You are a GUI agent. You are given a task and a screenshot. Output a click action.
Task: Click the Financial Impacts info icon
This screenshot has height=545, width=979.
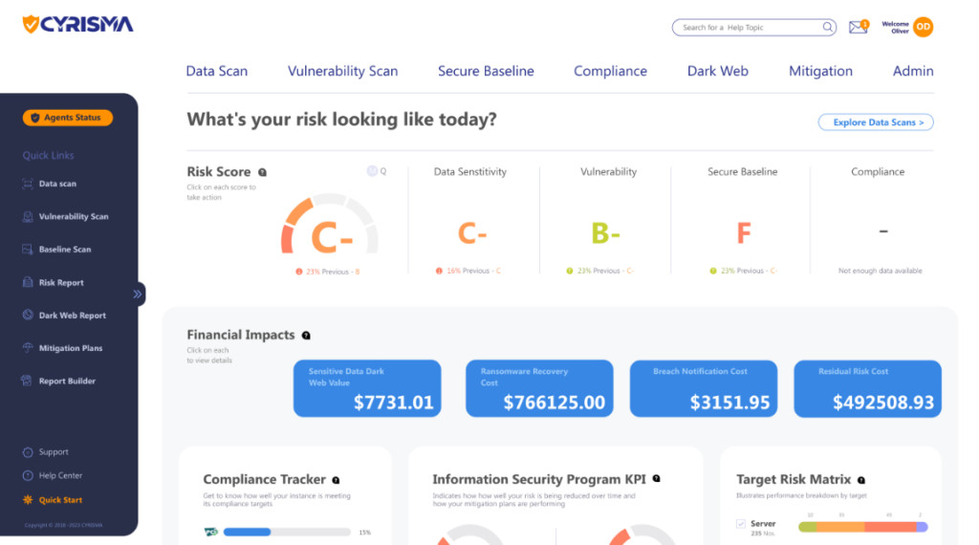click(306, 336)
